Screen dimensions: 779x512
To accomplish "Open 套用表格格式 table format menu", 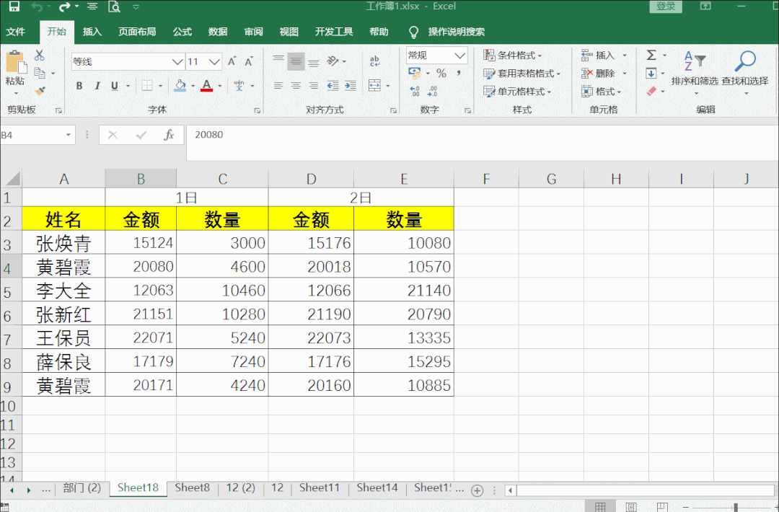I will coord(521,74).
